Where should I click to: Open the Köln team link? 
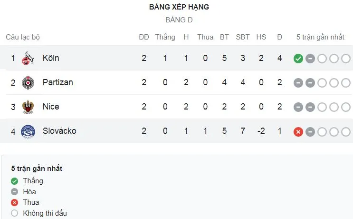tap(51, 59)
